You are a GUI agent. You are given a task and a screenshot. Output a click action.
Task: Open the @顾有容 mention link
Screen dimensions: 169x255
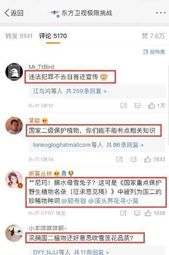click(x=74, y=201)
